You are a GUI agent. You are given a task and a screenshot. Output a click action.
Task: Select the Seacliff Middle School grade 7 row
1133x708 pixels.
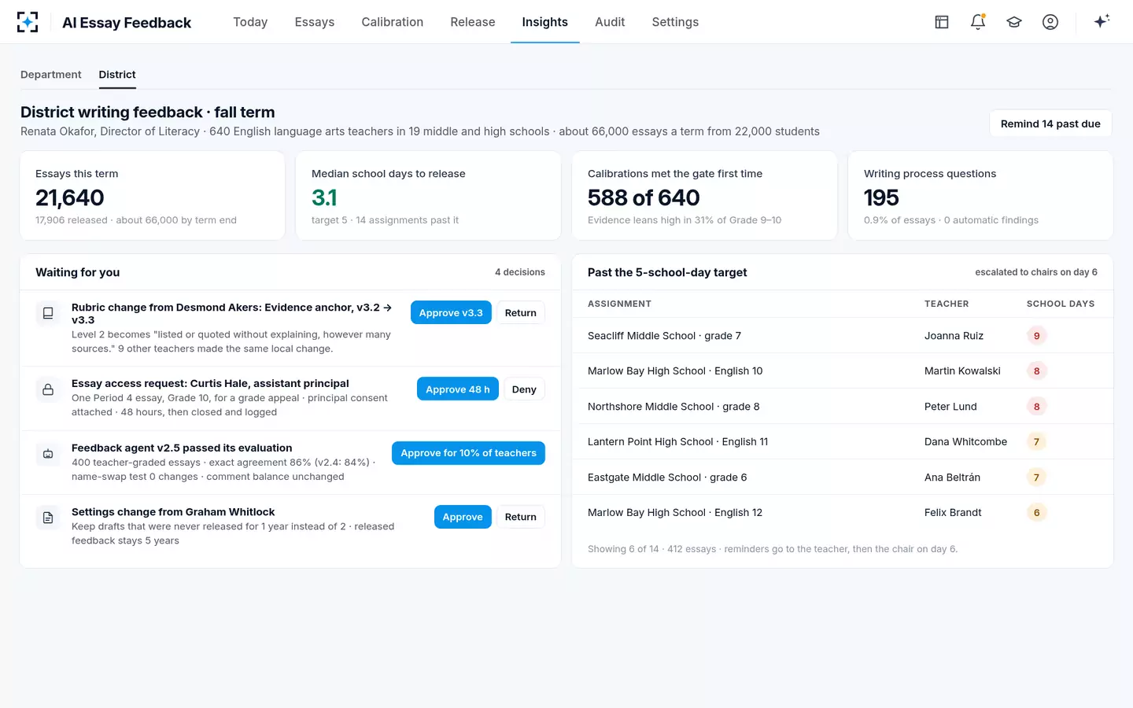pos(843,336)
